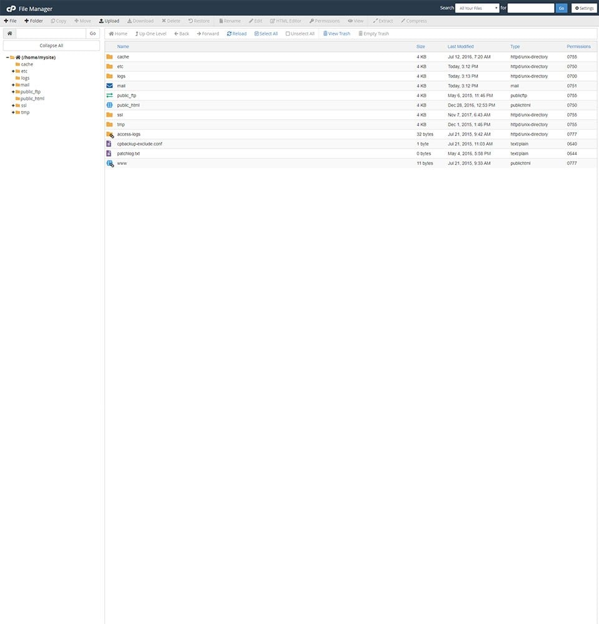599x624 pixels.
Task: Expand the public_ftp tree node
Action: click(14, 91)
